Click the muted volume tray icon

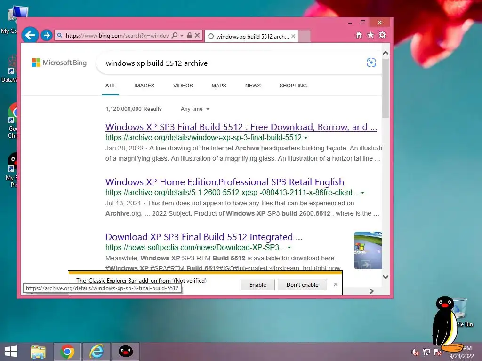(415, 352)
